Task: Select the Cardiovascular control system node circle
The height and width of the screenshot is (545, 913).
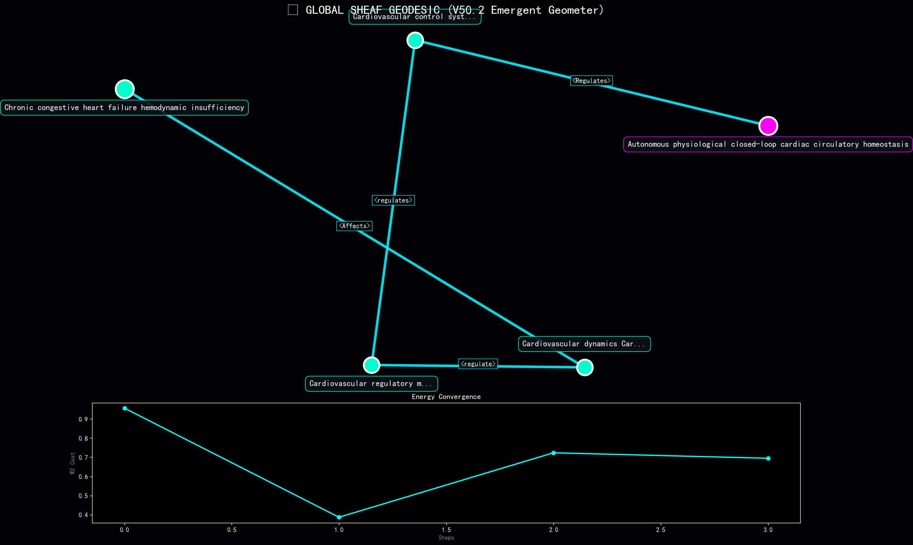Action: click(x=415, y=40)
